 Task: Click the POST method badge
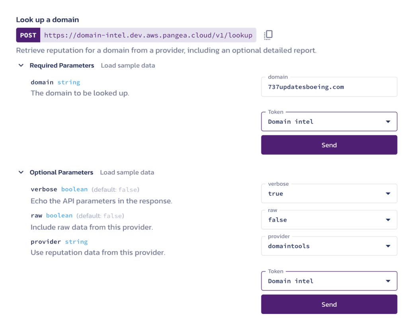[x=28, y=35]
